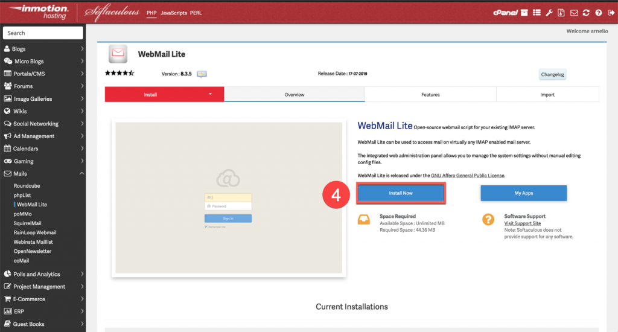
Task: Open the Guest Books category label
Action: coord(29,324)
